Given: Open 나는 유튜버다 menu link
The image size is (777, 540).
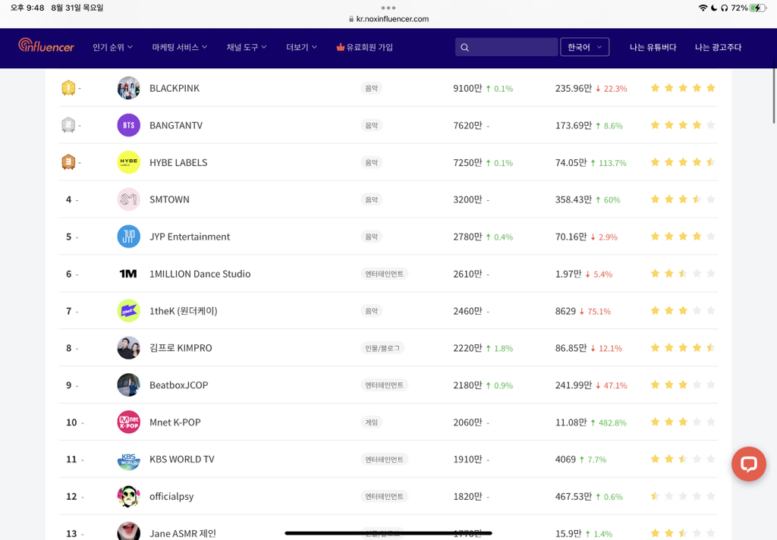Looking at the screenshot, I should point(653,47).
